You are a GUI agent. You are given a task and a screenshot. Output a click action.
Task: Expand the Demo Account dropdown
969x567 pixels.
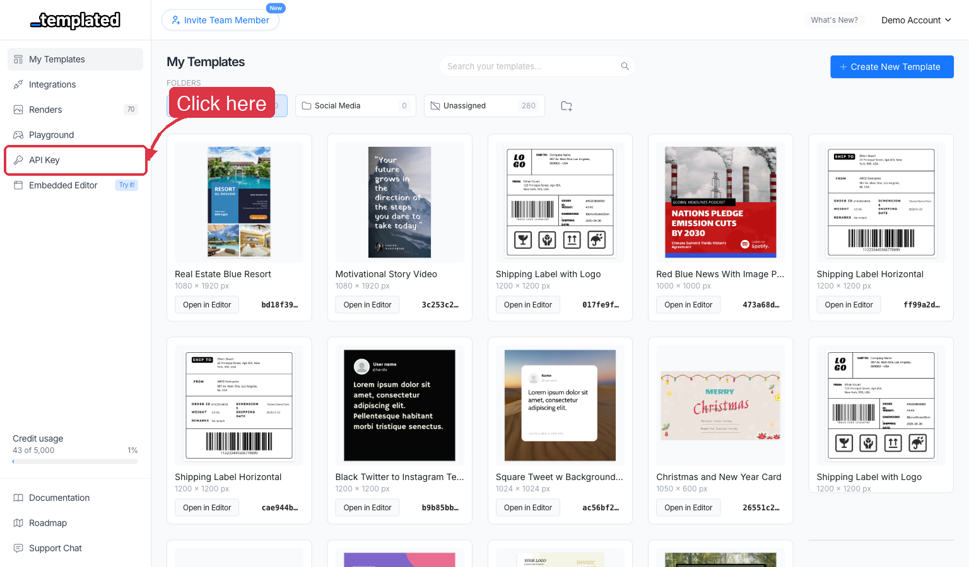[x=915, y=20]
